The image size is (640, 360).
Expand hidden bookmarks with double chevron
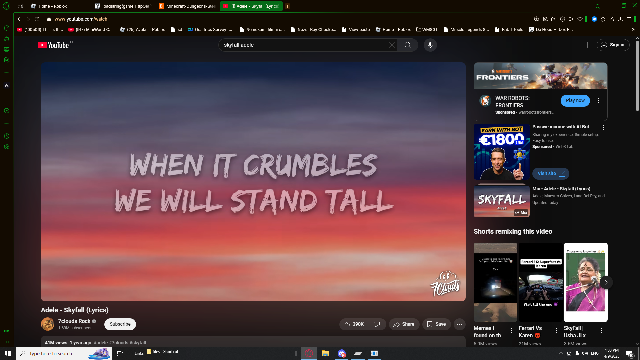tap(633, 30)
